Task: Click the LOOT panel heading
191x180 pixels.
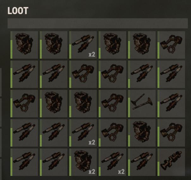Action: [x=18, y=11]
